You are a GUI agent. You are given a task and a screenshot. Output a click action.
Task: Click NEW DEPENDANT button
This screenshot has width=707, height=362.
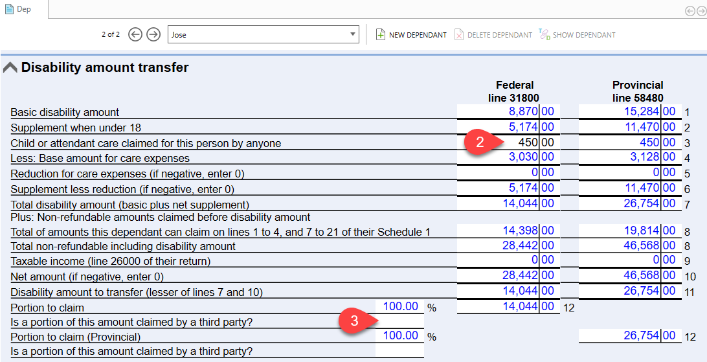tap(411, 35)
